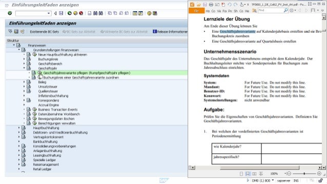The image size is (327, 184).
Task: Click the yellow Exit icon in SAP toolbar
Action: point(75,13)
